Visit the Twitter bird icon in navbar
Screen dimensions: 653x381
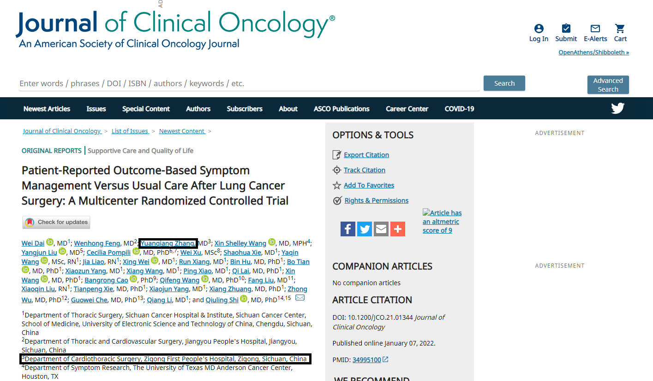pyautogui.click(x=617, y=108)
